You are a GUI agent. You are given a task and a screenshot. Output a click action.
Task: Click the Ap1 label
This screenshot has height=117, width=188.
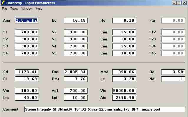pos(55,91)
